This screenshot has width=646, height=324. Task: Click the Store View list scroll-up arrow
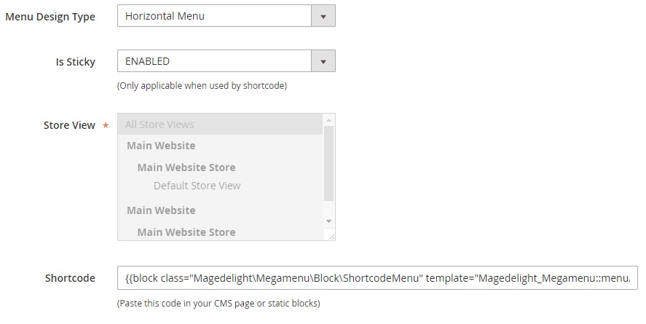(x=328, y=120)
